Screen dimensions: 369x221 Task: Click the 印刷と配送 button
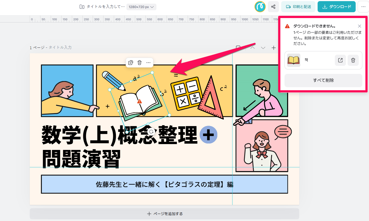click(x=298, y=7)
